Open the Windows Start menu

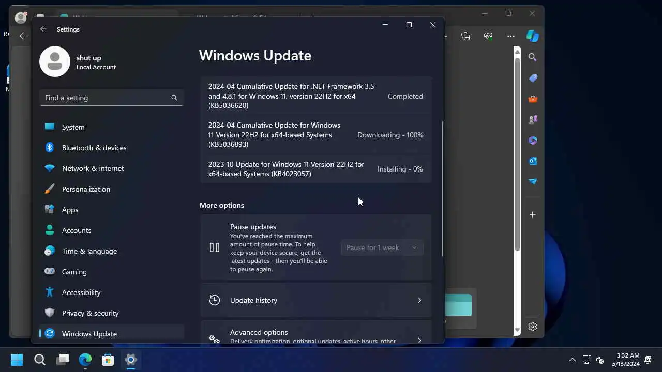17,360
